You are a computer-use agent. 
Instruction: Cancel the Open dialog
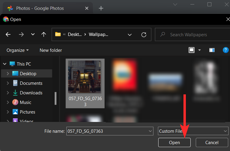point(212,143)
